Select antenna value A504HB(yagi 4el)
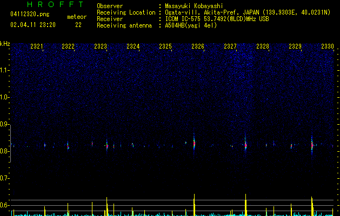This screenshot has height=216, width=340. tap(191, 25)
